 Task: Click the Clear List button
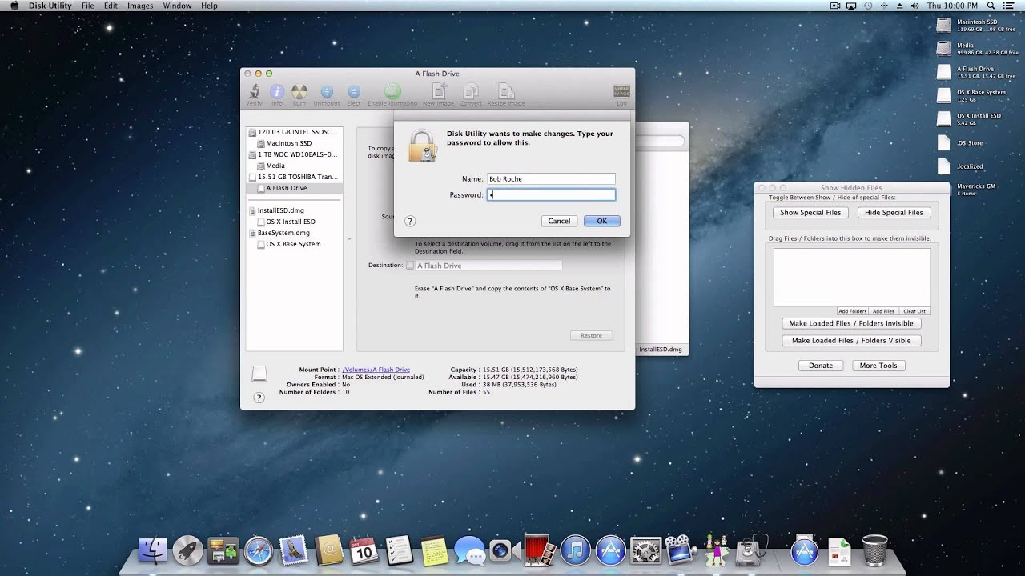(914, 311)
